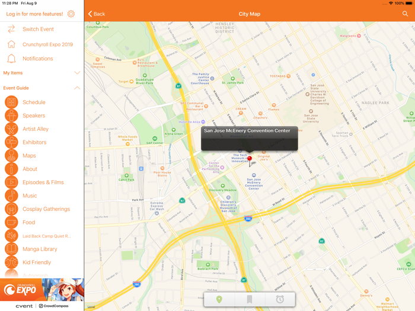Tap the Crunchyroll Expo banner image
415x311 pixels.
point(42,290)
